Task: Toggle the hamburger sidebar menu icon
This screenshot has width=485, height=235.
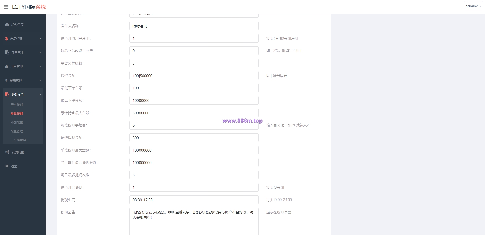Action: click(x=6, y=7)
